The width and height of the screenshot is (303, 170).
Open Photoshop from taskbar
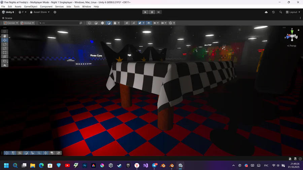85,165
